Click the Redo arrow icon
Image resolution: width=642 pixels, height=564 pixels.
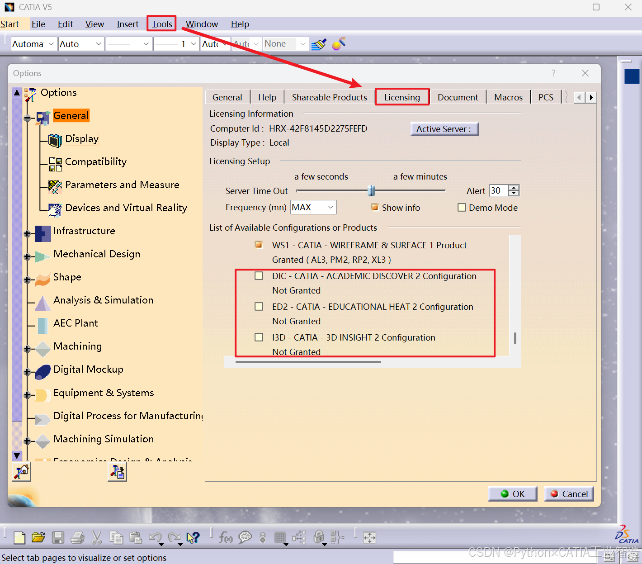click(174, 537)
